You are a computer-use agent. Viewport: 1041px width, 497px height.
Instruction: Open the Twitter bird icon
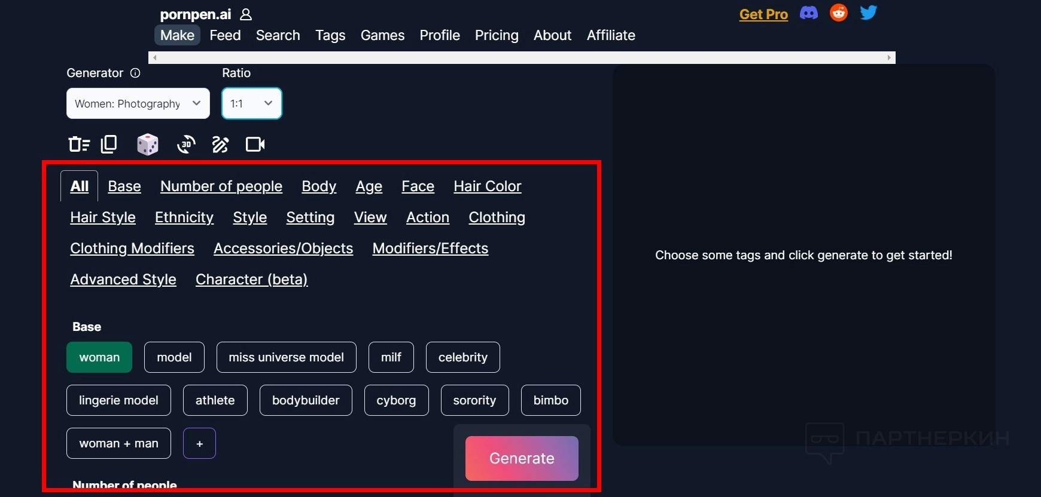(869, 13)
